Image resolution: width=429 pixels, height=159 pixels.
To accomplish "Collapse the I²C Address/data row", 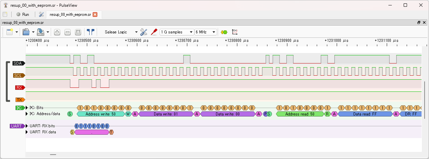I will coord(27,114).
